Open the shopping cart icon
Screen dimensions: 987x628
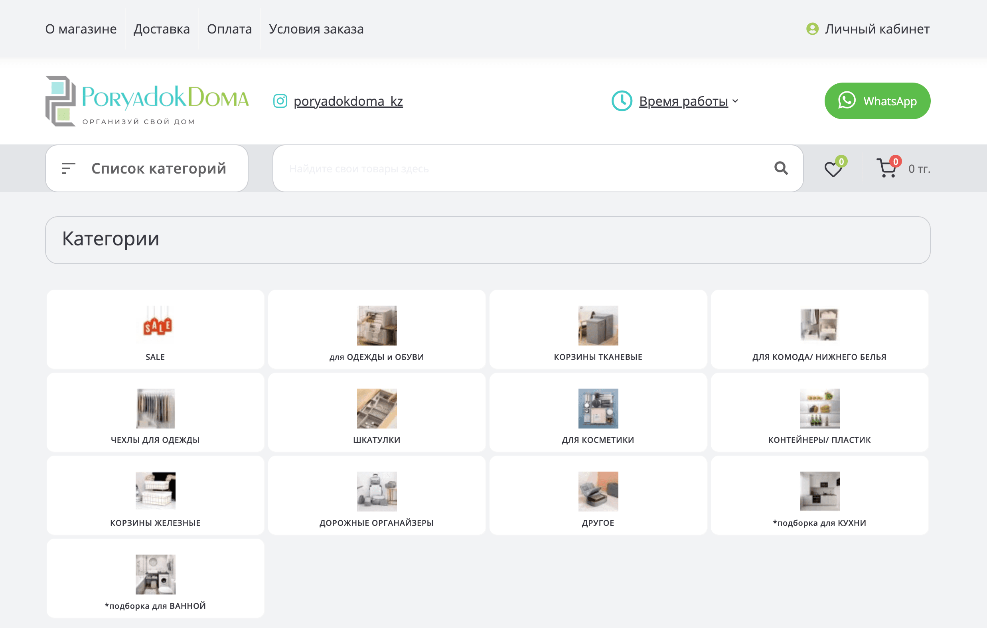coord(886,168)
